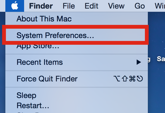The width and height of the screenshot is (165, 113).
Task: Open the Edit menu
Action: 91,6
